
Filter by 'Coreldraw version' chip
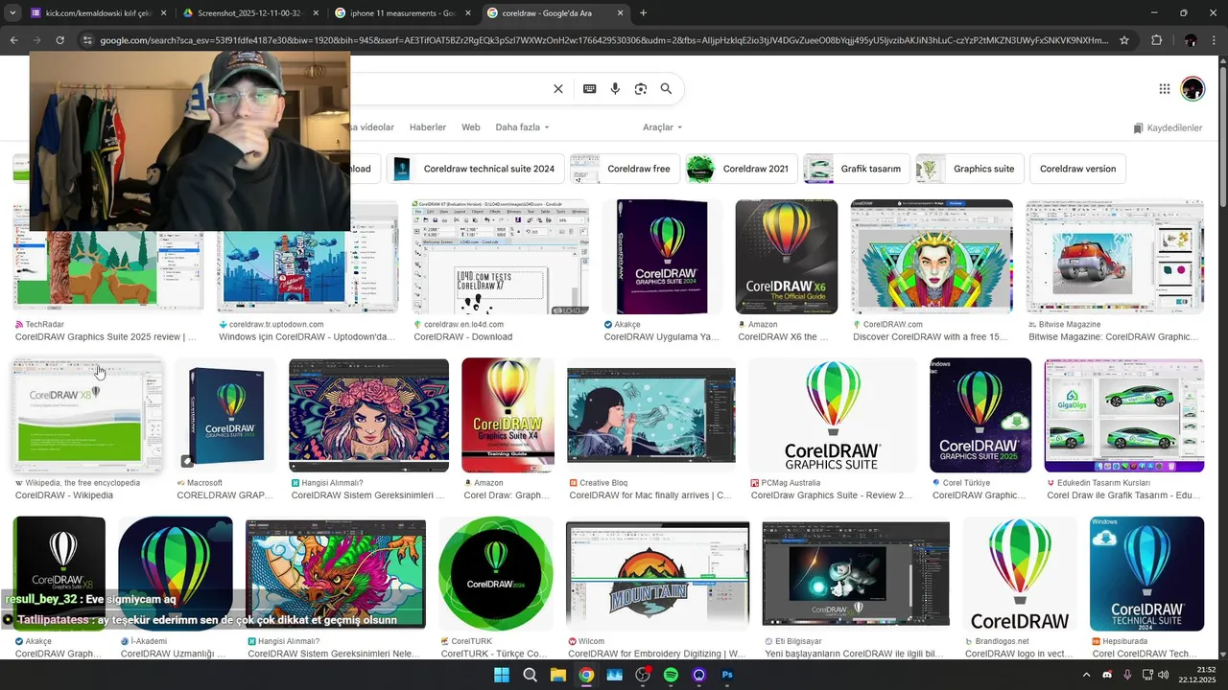tap(1077, 169)
